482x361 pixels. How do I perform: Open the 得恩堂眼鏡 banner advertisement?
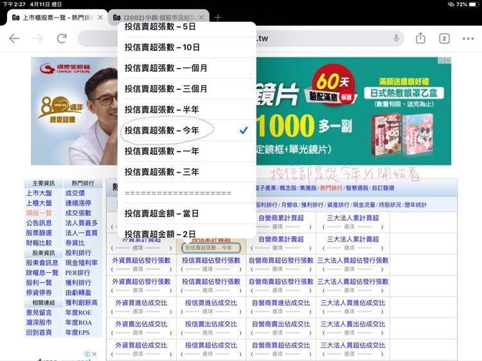[241, 111]
